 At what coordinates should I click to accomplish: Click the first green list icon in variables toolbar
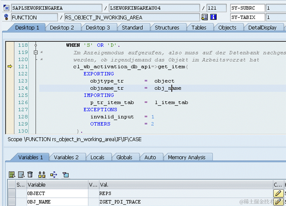[12, 175]
